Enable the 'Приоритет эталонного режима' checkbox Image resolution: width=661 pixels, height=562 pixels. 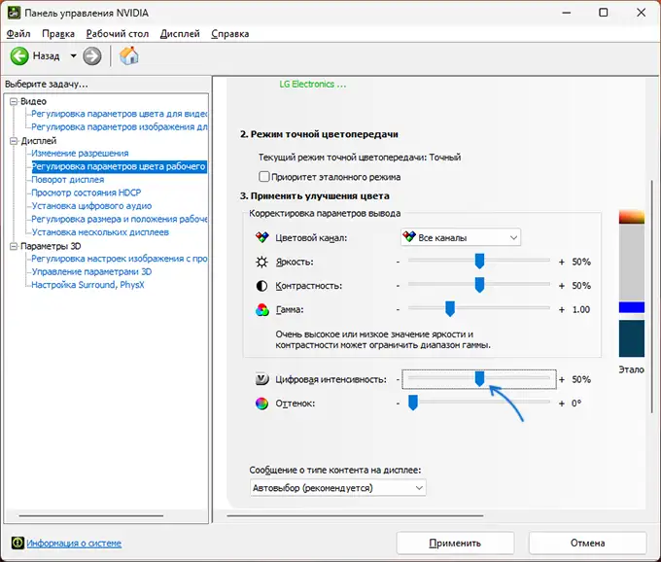[263, 177]
